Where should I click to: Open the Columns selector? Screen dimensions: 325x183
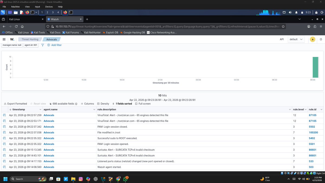pos(87,104)
